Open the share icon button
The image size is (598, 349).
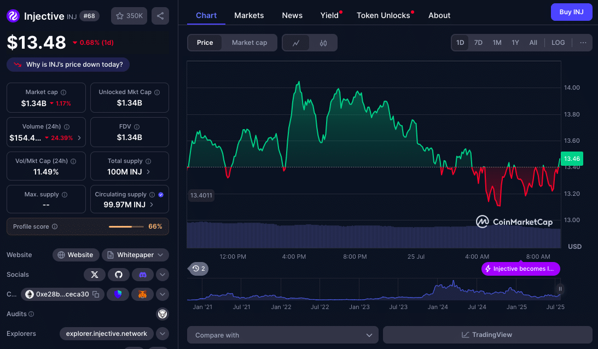tap(160, 16)
